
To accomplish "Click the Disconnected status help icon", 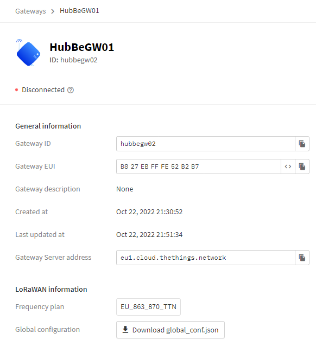I will click(x=71, y=90).
